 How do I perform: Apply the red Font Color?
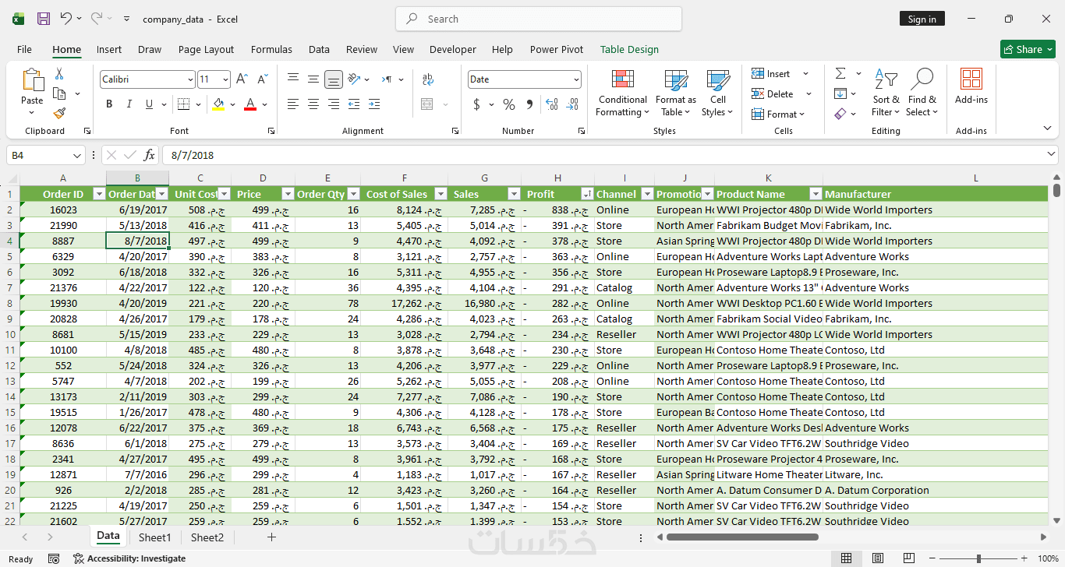click(250, 104)
